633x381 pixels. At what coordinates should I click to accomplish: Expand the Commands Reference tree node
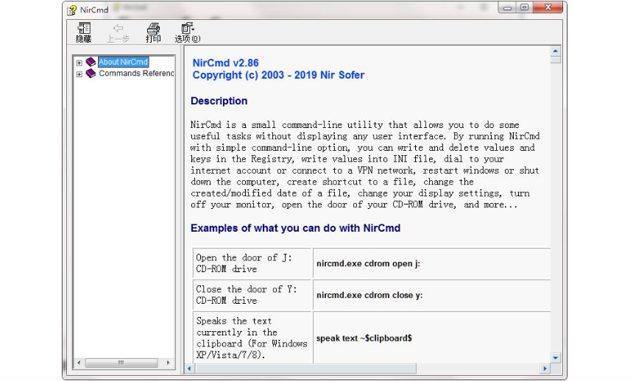(79, 74)
